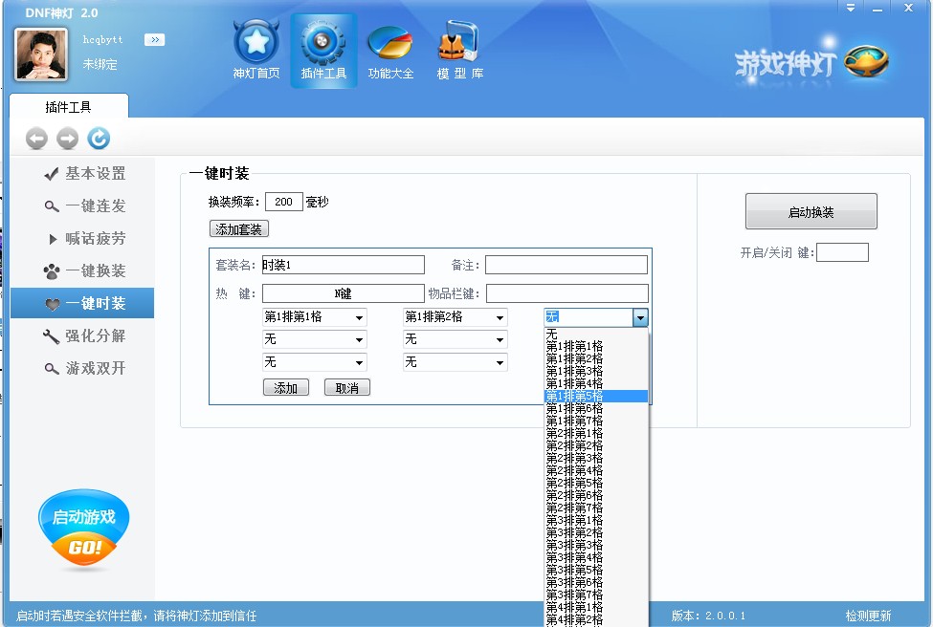Open the third-row second-column 无 dropdown
Image resolution: width=933 pixels, height=627 pixels.
click(455, 362)
